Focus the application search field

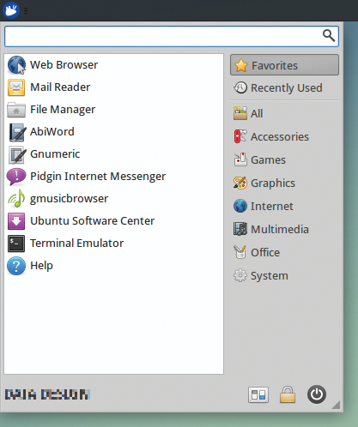[x=172, y=36]
